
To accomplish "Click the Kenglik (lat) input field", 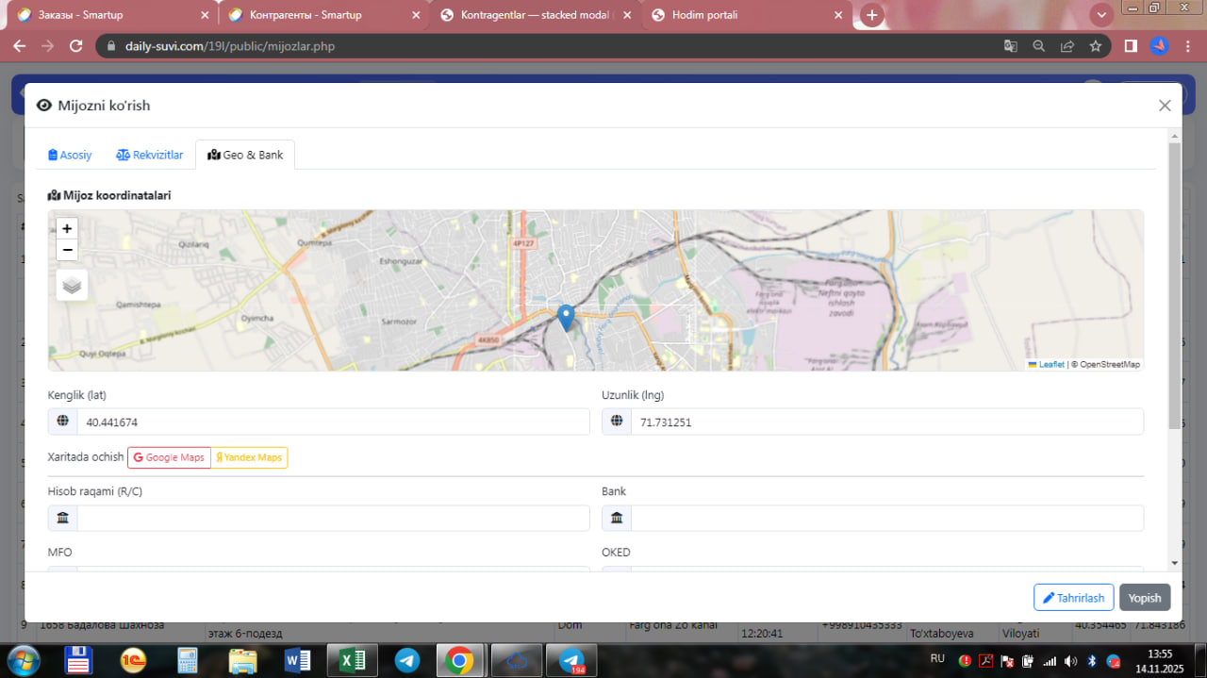I will point(332,422).
